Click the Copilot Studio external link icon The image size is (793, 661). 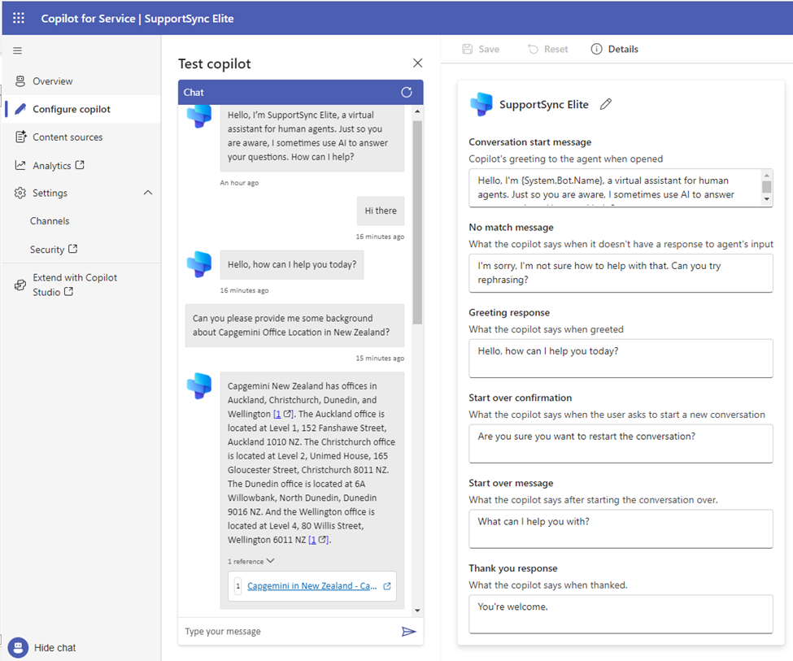[x=68, y=291]
